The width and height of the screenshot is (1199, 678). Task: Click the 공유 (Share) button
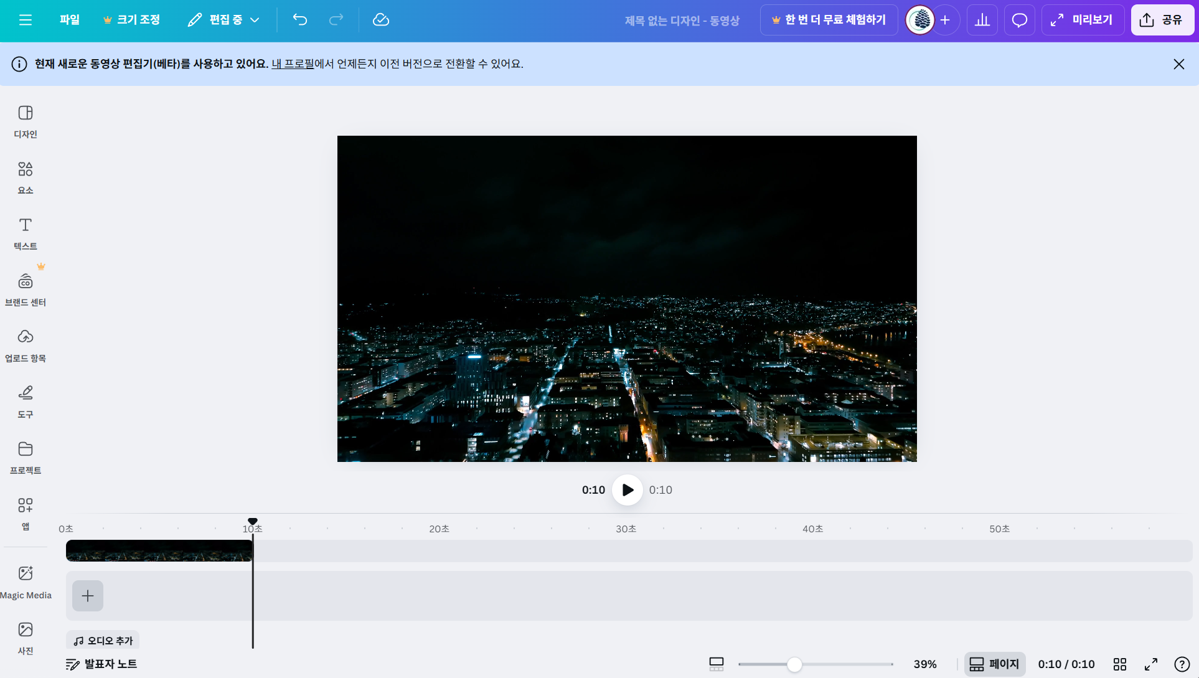(1162, 20)
